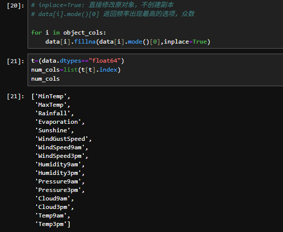Select the [20]: input prompt label
The height and width of the screenshot is (232, 283).
coord(16,6)
